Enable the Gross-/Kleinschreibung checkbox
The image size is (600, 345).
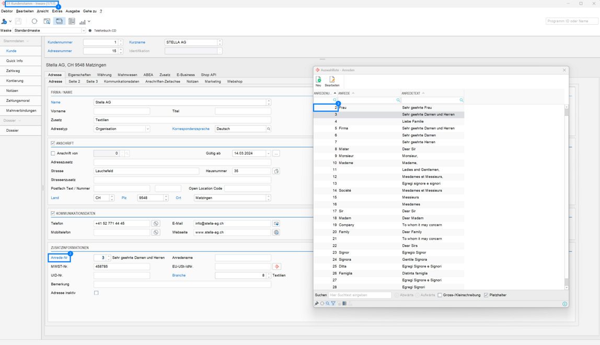point(440,295)
